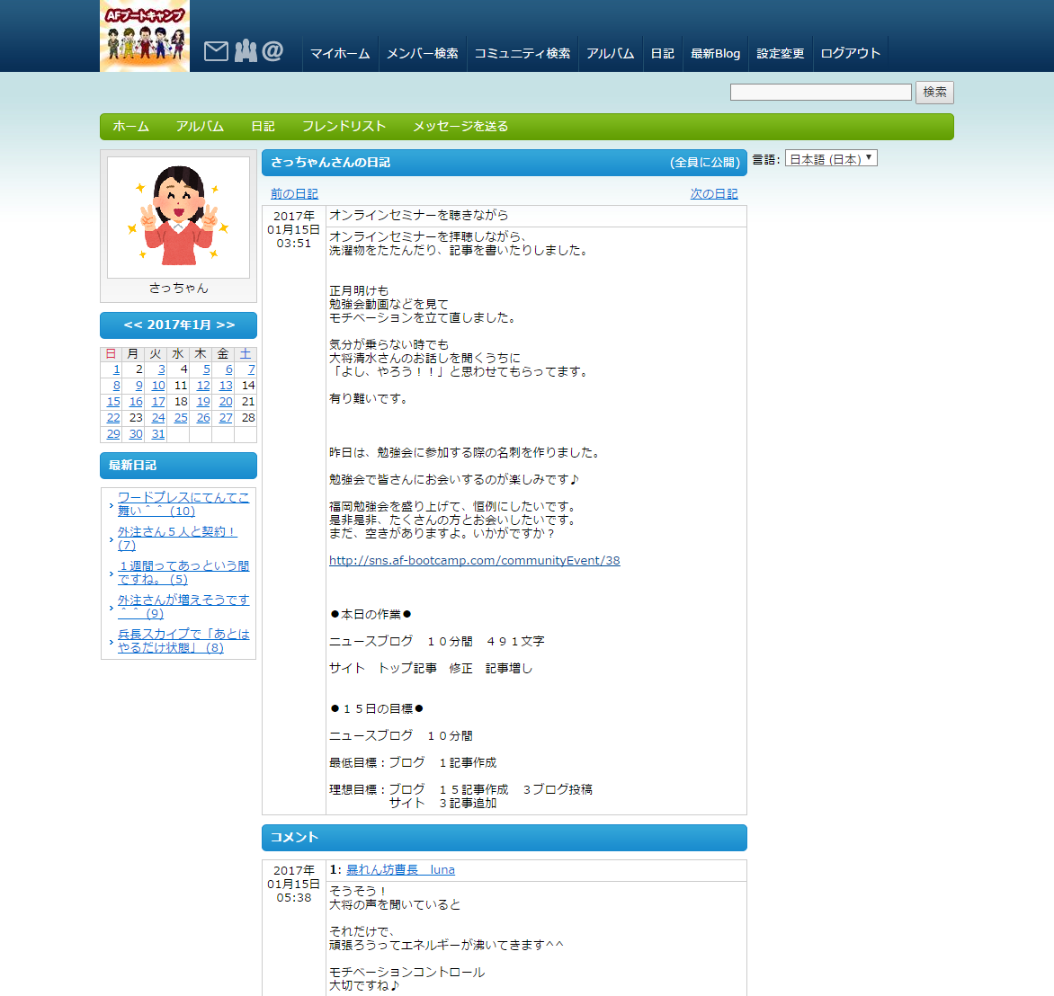Go to 次の日記 next diary
Image resolution: width=1054 pixels, height=996 pixels.
[713, 194]
